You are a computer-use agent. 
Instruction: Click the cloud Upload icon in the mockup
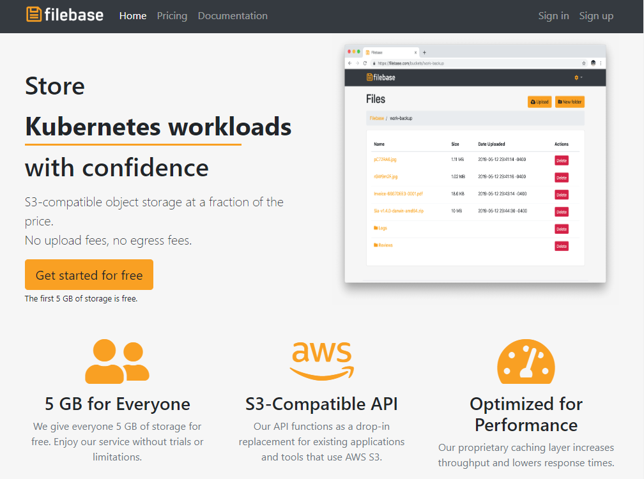[534, 101]
